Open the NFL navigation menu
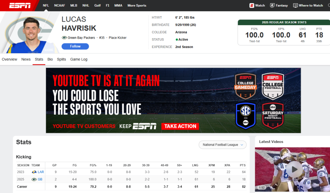330x193 pixels. tap(46, 5)
